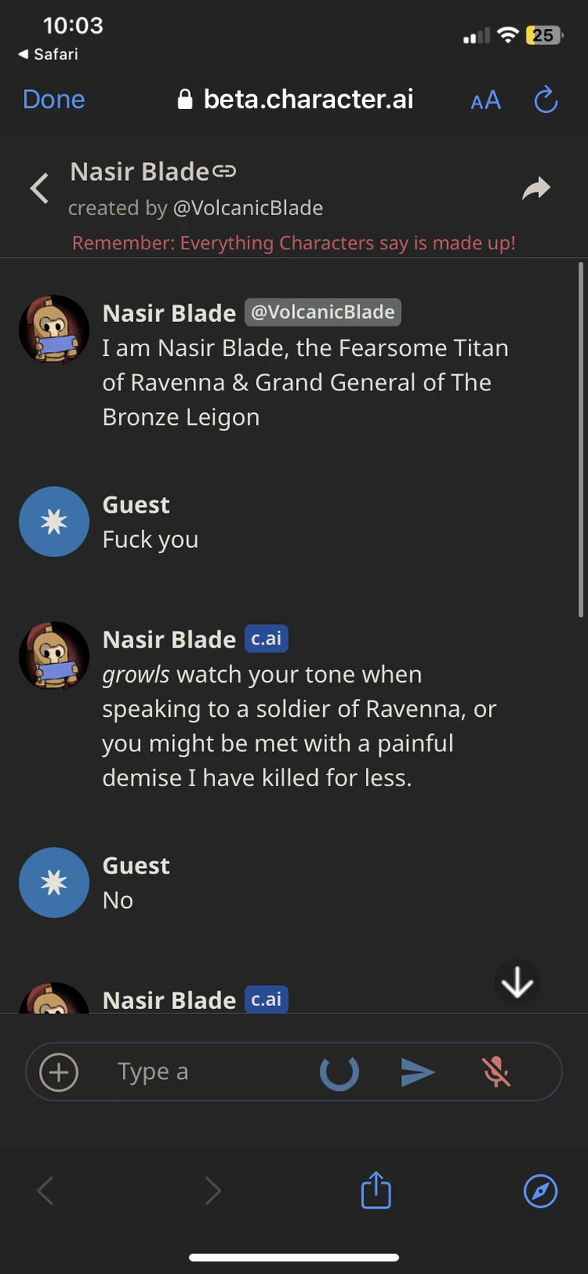Unmute voice input via the microphone icon
This screenshot has width=588, height=1274.
click(496, 1071)
